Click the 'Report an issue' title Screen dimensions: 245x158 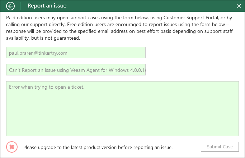pos(47,6)
